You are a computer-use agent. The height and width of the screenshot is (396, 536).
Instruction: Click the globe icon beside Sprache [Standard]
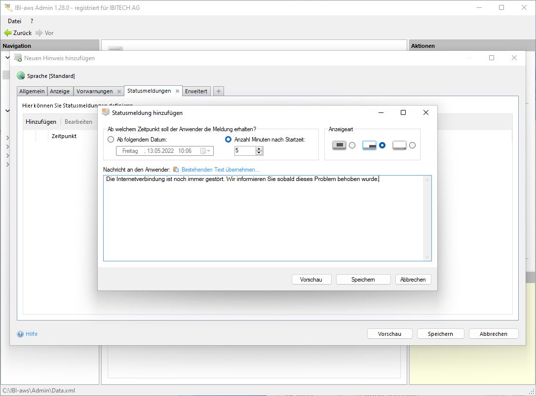pos(21,76)
